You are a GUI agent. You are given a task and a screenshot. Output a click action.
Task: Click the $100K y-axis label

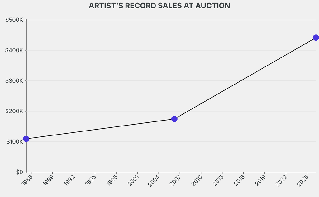tap(14, 142)
